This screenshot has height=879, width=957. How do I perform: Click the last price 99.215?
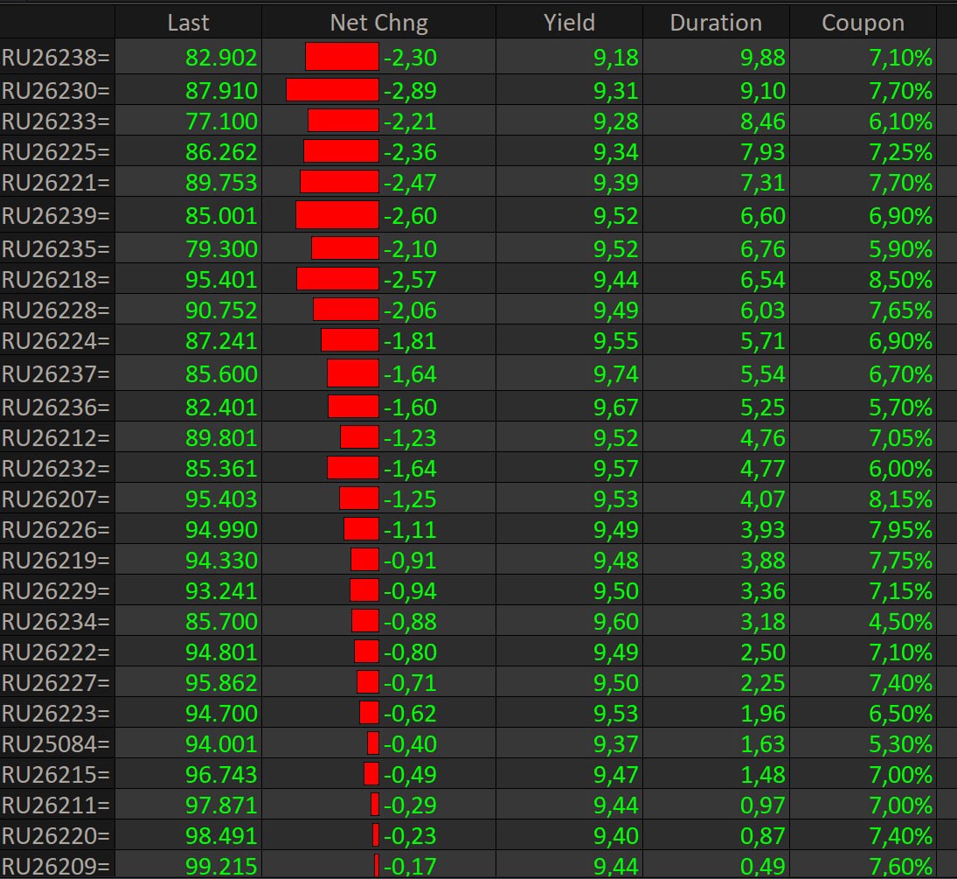221,866
